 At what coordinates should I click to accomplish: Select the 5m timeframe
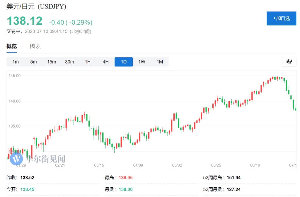point(33,62)
